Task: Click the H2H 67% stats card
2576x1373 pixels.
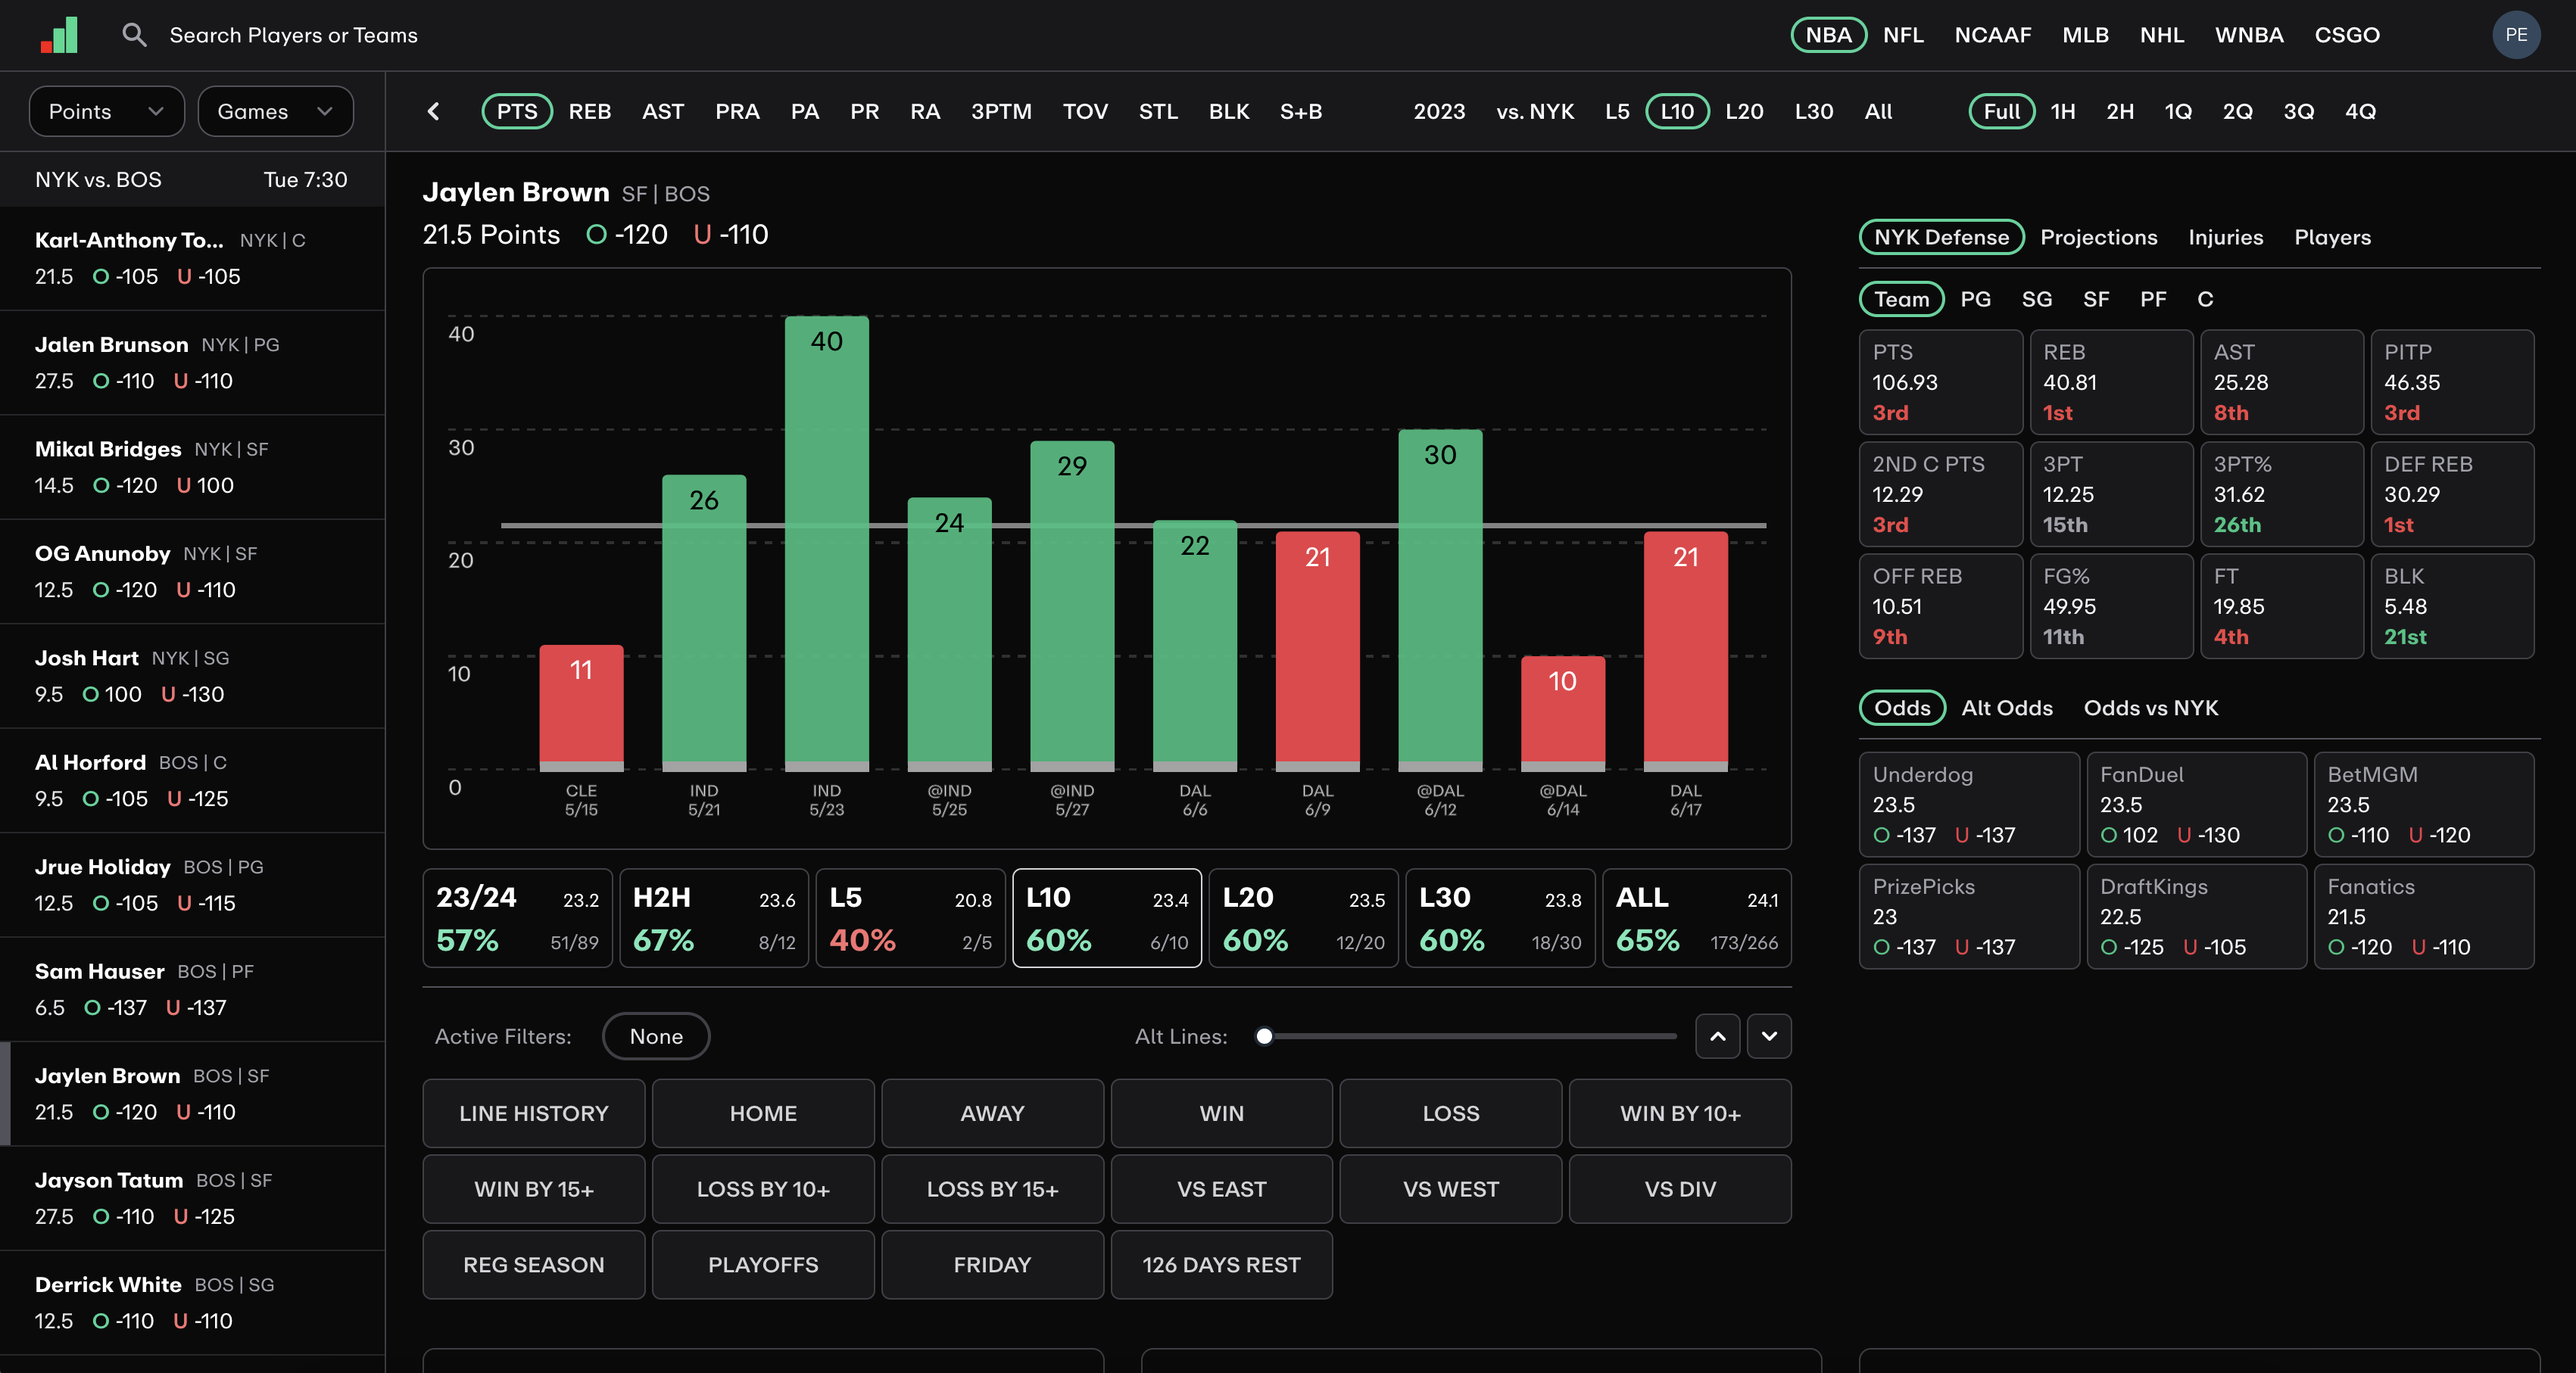Action: pos(714,918)
